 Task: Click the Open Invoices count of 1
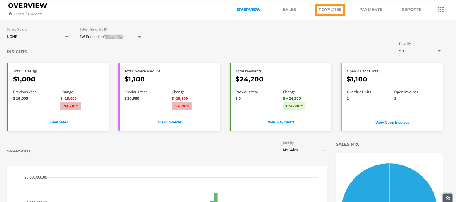click(x=395, y=99)
